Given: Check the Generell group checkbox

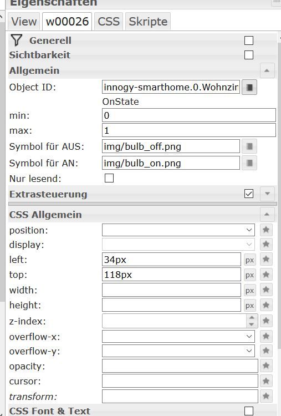Looking at the screenshot, I should tap(249, 40).
